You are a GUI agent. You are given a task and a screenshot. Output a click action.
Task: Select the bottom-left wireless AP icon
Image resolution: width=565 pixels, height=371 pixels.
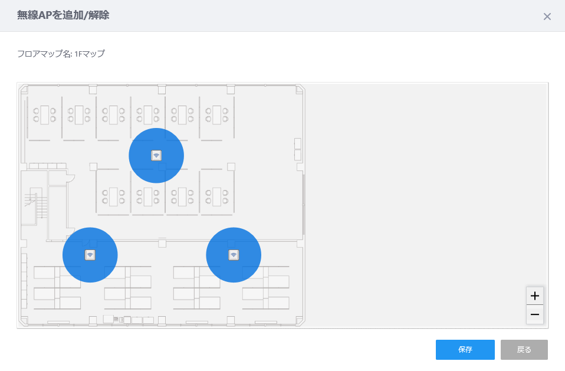click(90, 255)
